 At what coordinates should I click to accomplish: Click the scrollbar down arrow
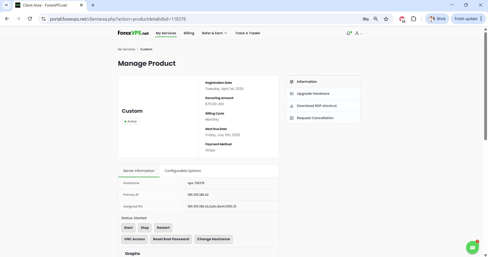coord(485,255)
